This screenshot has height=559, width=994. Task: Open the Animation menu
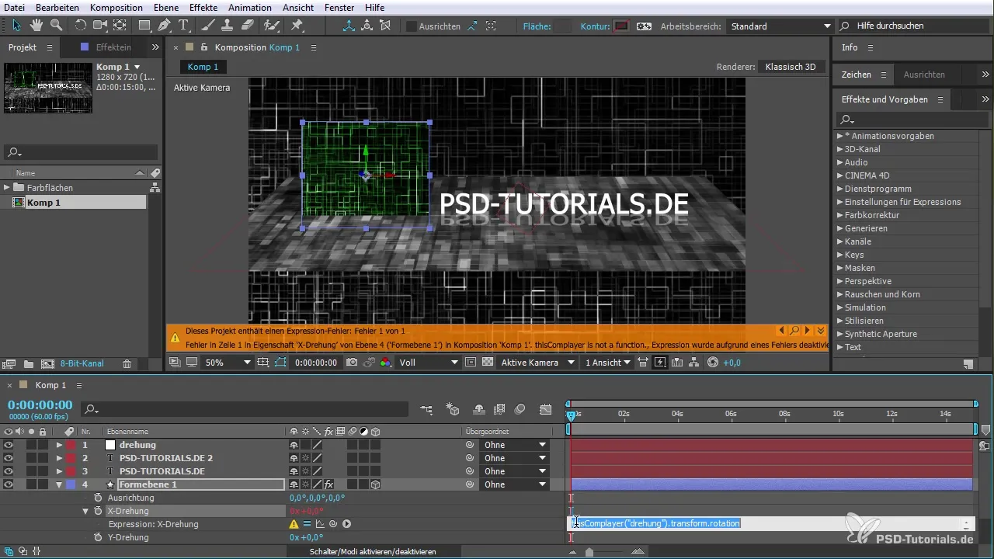coord(250,7)
